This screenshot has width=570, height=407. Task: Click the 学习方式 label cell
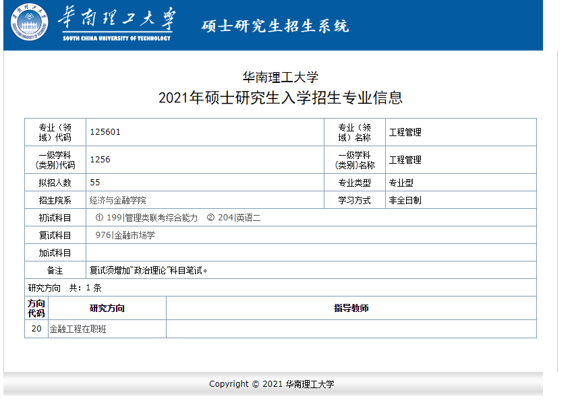point(355,200)
